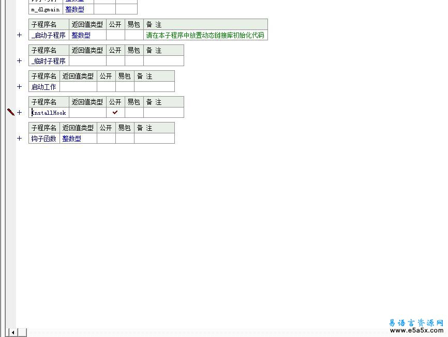
Task: Expand the 启动工作 subroutine plus sign
Action: (20, 86)
